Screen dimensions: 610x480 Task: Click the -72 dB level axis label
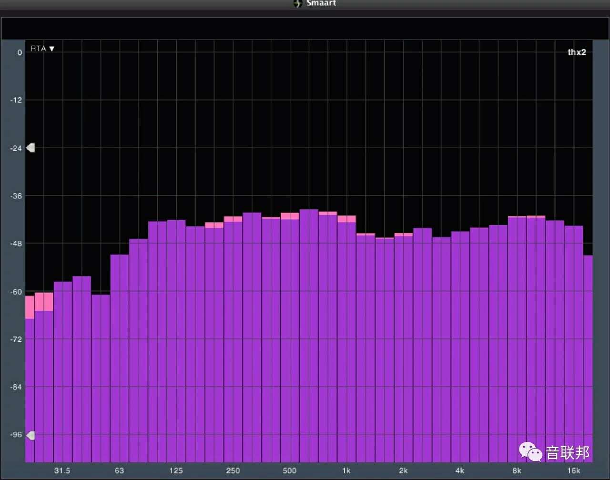point(16,339)
